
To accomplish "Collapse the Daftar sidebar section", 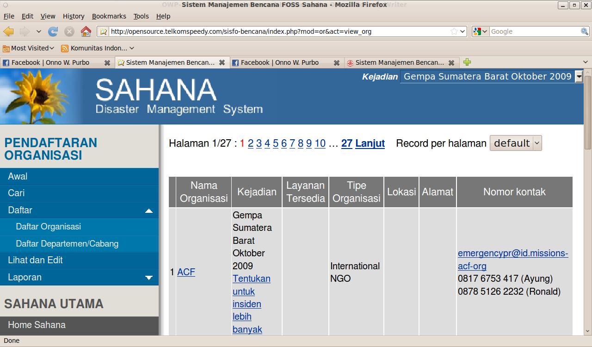I will click(x=148, y=211).
